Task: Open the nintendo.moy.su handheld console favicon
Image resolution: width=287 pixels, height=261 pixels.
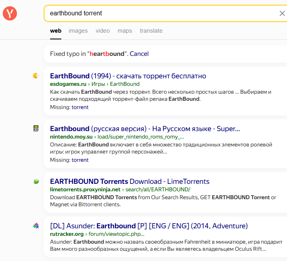Action: pos(36,128)
